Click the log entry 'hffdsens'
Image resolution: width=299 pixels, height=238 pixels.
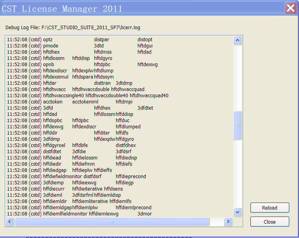coord(113,189)
